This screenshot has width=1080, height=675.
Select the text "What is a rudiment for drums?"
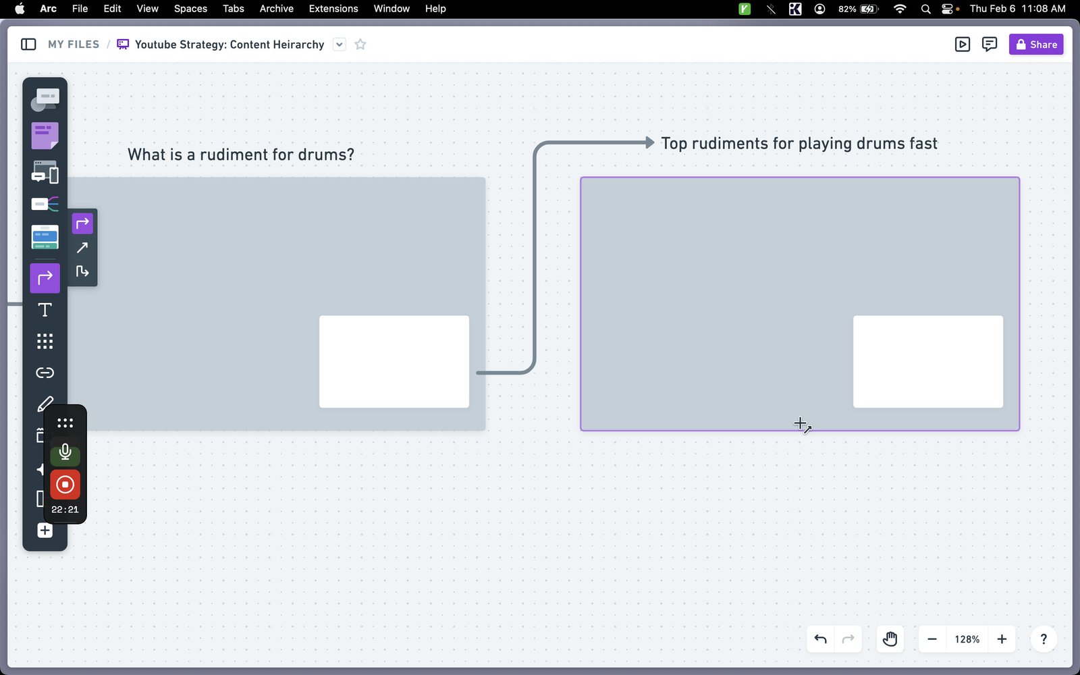(x=241, y=155)
